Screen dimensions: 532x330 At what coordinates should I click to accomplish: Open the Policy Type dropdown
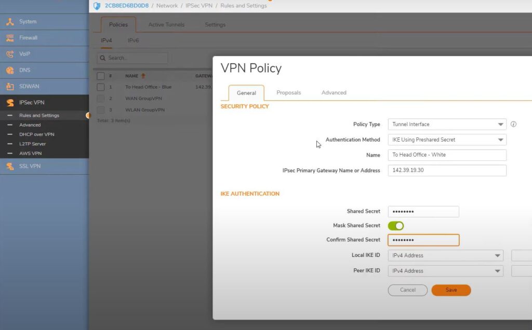click(x=447, y=125)
